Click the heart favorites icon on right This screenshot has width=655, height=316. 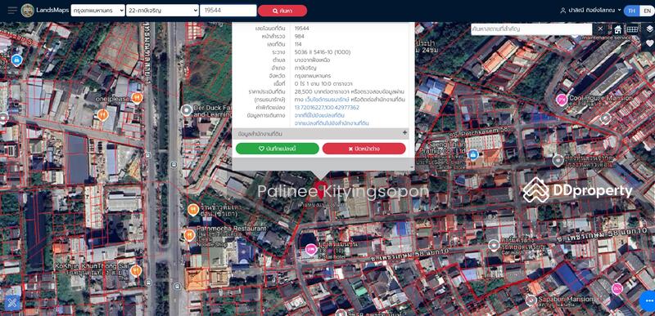[x=649, y=43]
